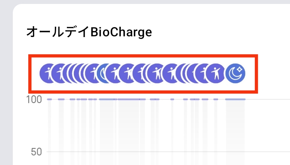Click the 50 horizontal gridline
This screenshot has width=290, height=165.
pos(168,152)
